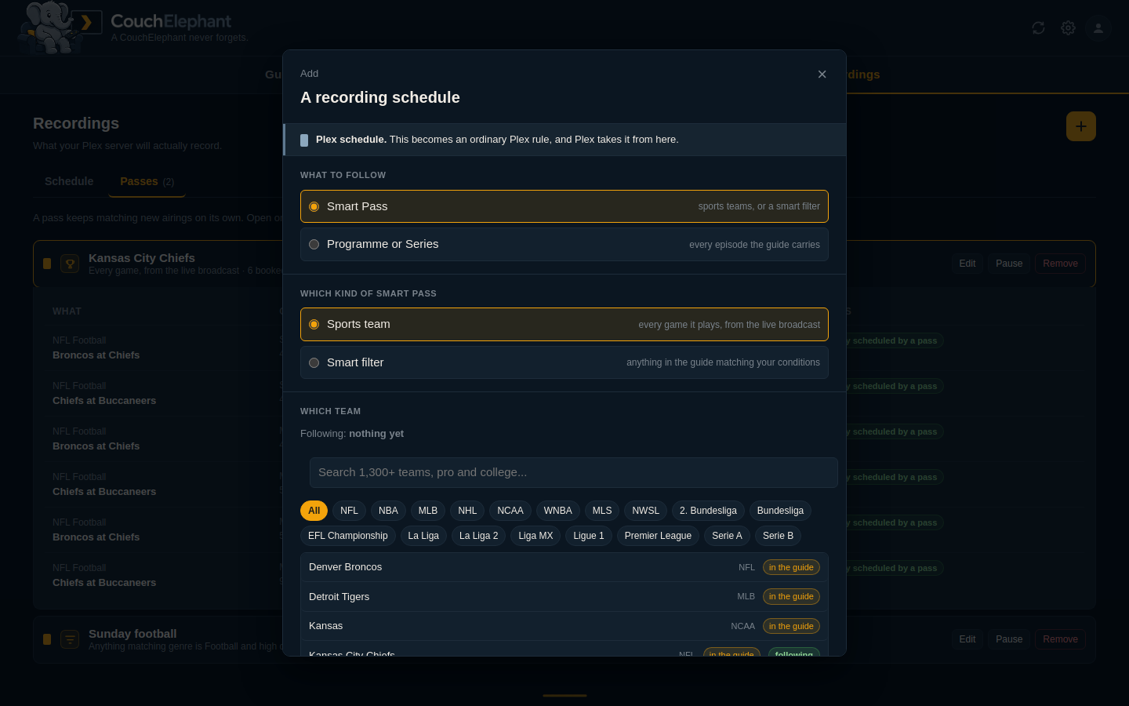Click the 'in the guide' badge for Denver Broncos

[x=791, y=567]
